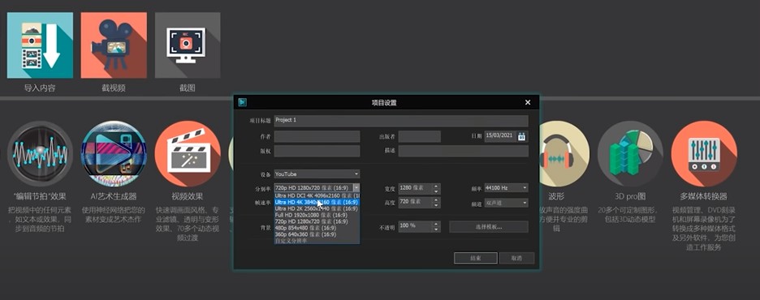Click the 日期 field showing 15/03/2021
The image size is (760, 300).
click(501, 136)
